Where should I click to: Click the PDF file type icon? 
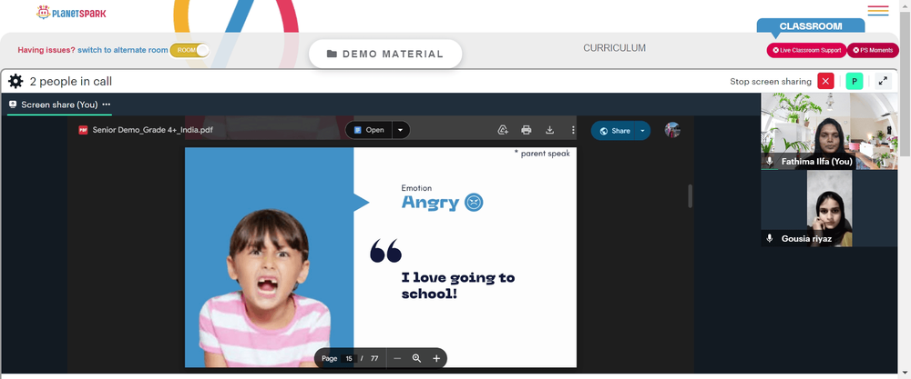click(x=83, y=130)
